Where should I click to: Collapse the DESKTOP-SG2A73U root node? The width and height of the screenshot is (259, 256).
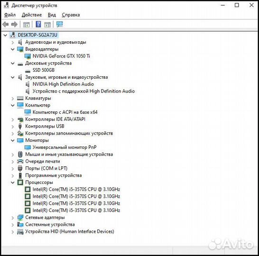click(x=5, y=35)
